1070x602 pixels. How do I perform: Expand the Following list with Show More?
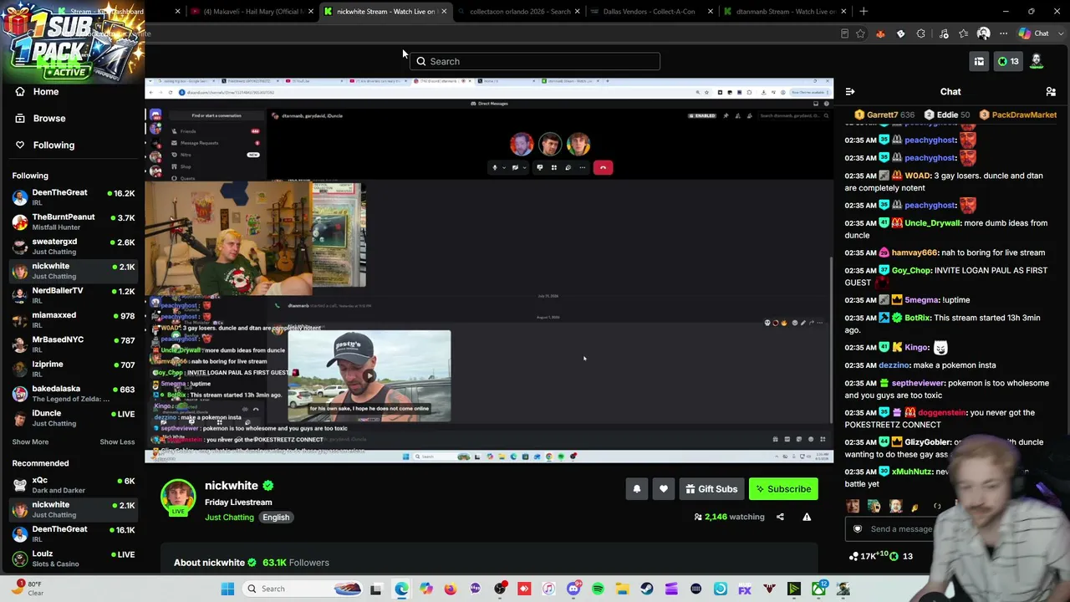click(x=30, y=441)
